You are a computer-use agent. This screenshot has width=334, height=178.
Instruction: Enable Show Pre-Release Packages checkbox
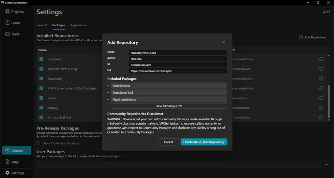click(38, 143)
